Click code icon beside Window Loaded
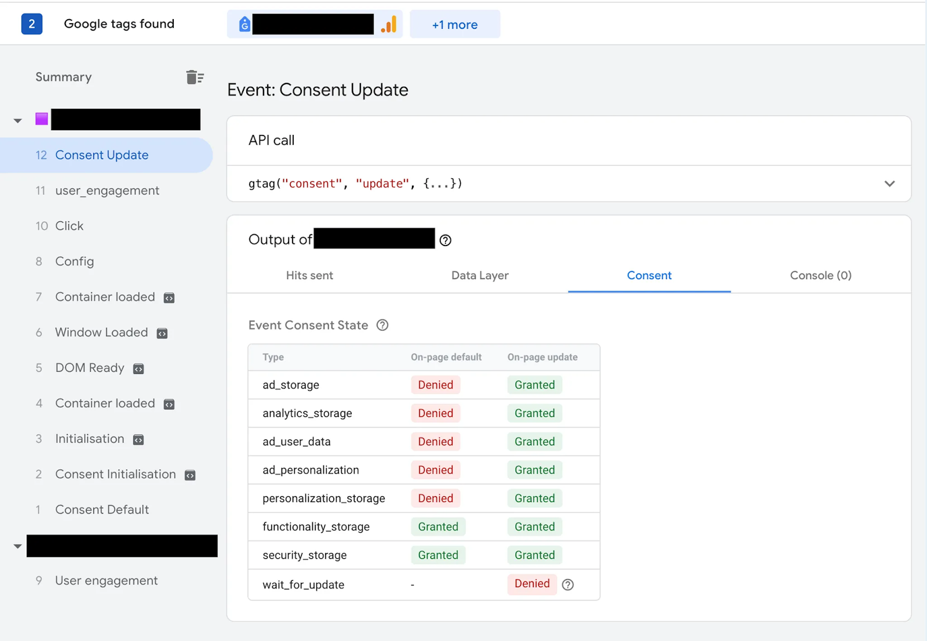 point(162,334)
